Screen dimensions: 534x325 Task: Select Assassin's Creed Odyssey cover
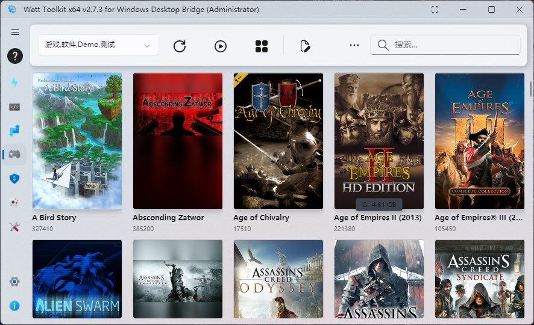[278, 279]
